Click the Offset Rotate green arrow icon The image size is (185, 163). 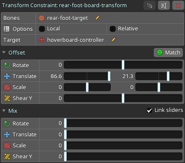click(x=7, y=65)
